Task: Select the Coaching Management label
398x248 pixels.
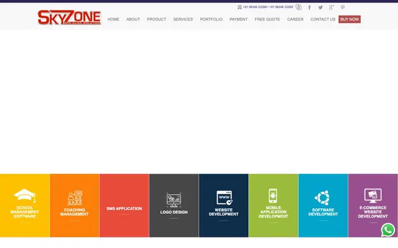Action: [75, 212]
